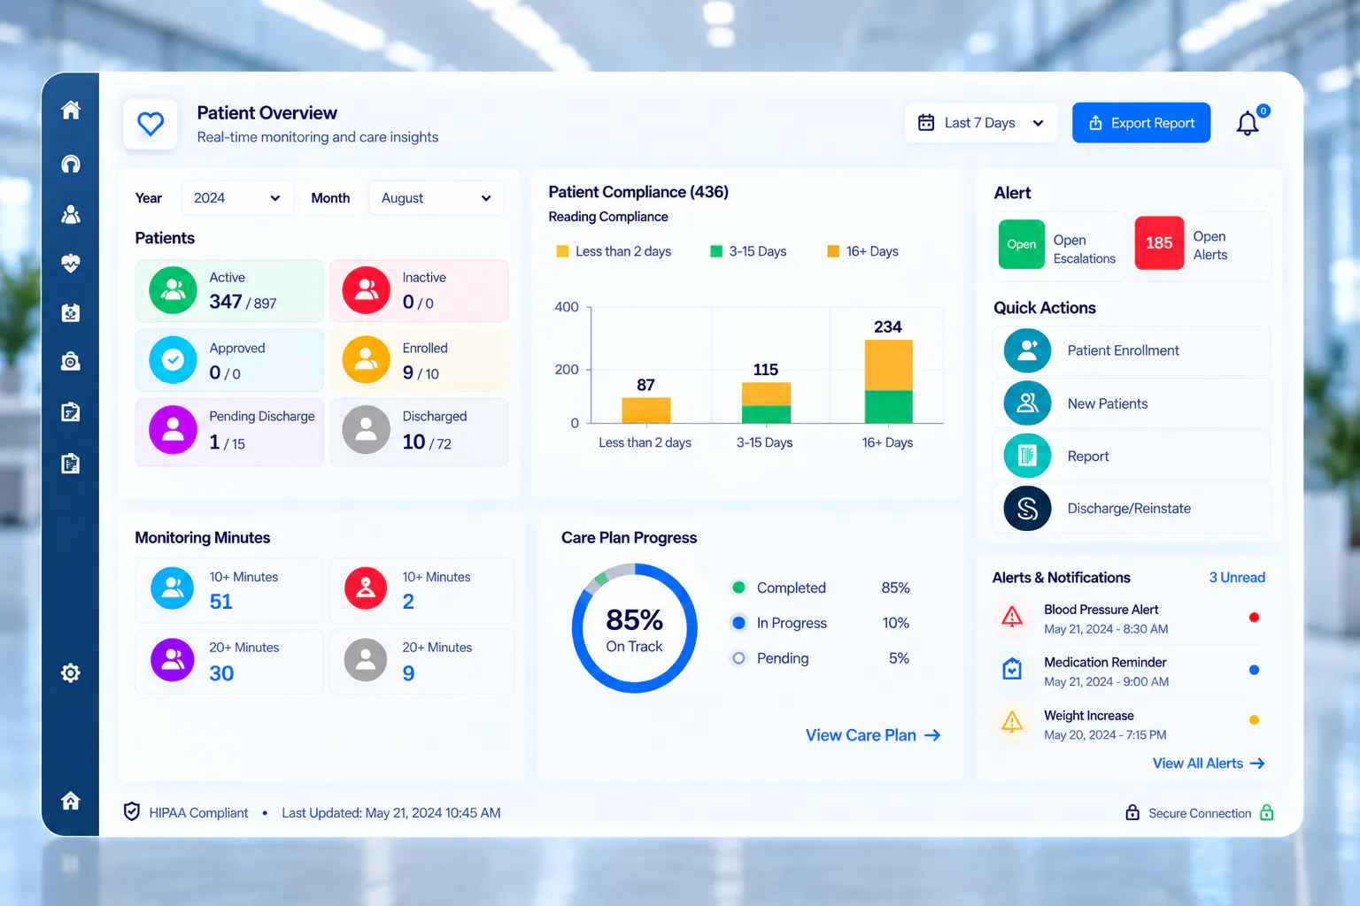Click the grey Discharged patients icon
Image resolution: width=1360 pixels, height=906 pixels.
click(367, 430)
